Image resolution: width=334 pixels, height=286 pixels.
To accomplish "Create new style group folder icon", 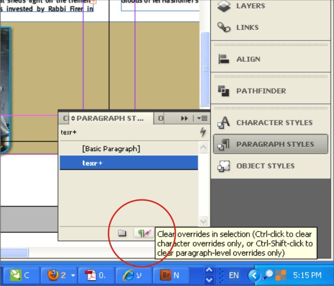I will point(122,233).
